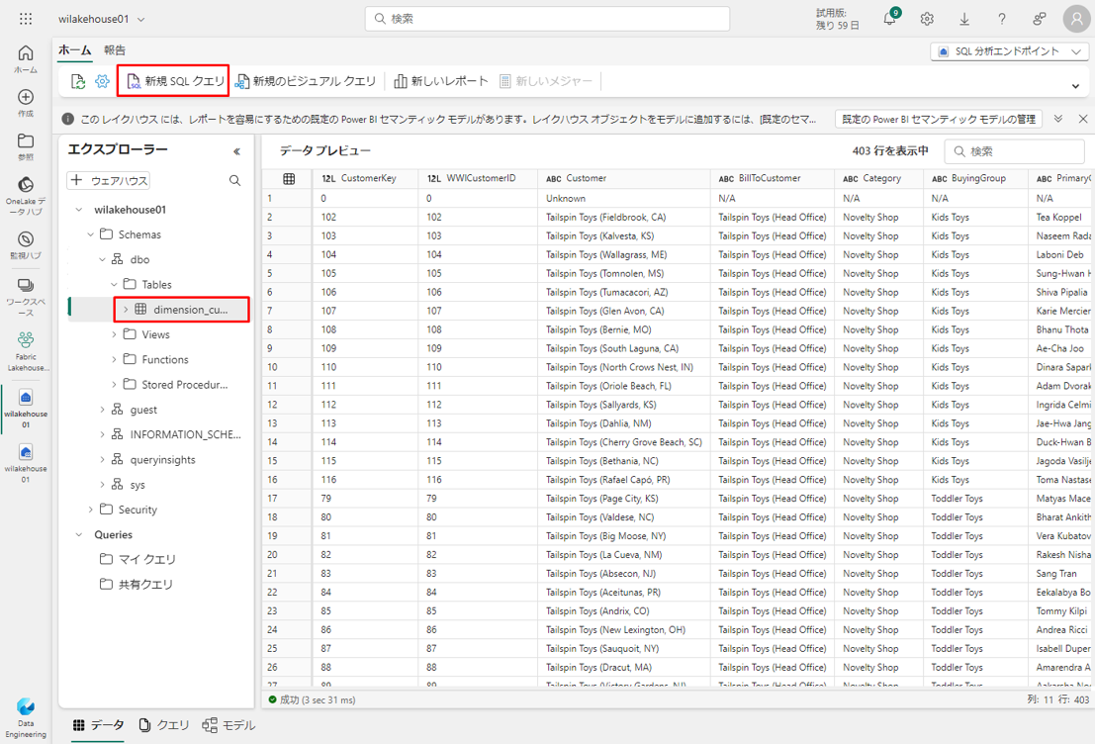Collapse the エクスプローラー pane

coord(236,151)
